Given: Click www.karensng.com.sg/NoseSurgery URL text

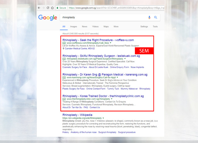Looking at the screenshot, I should [x=91, y=78].
